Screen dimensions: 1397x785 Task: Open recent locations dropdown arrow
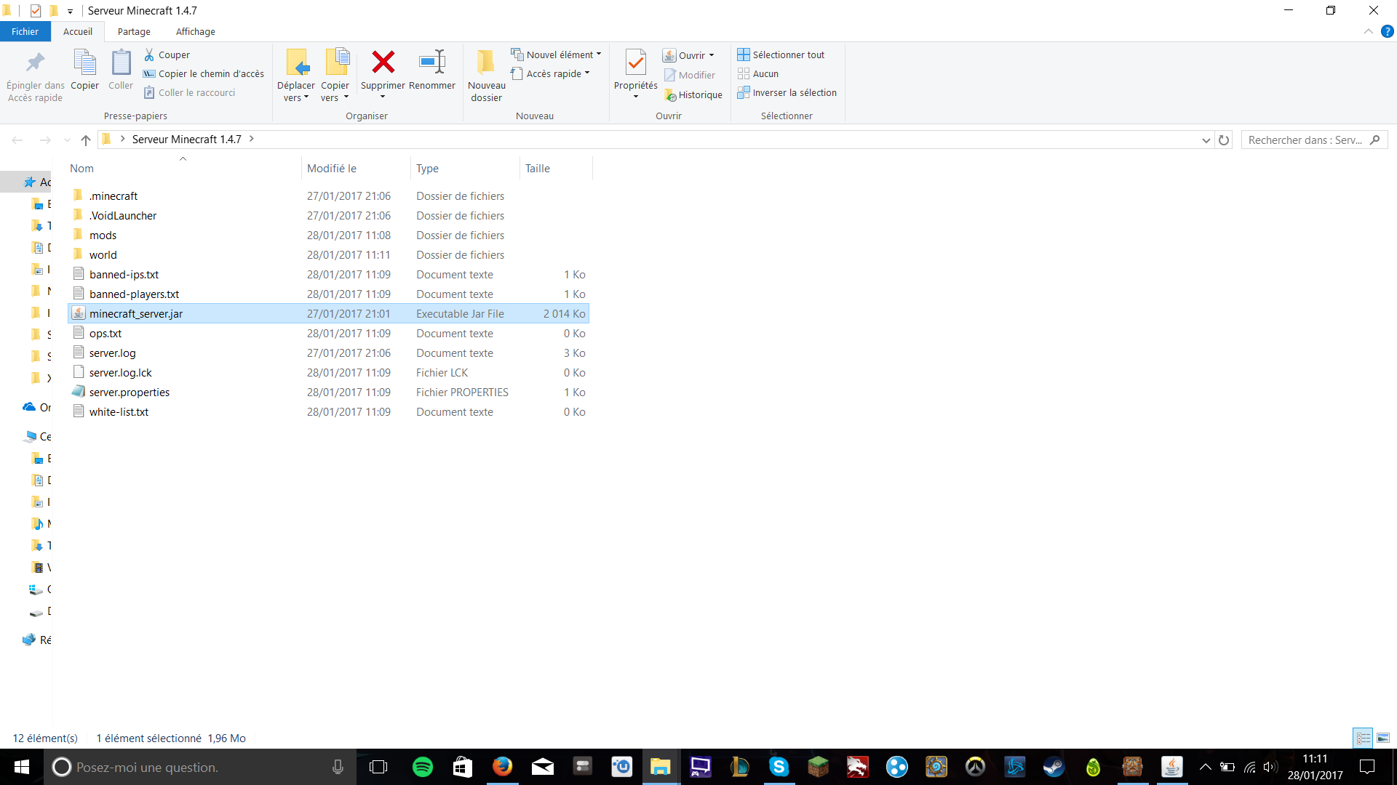point(67,140)
